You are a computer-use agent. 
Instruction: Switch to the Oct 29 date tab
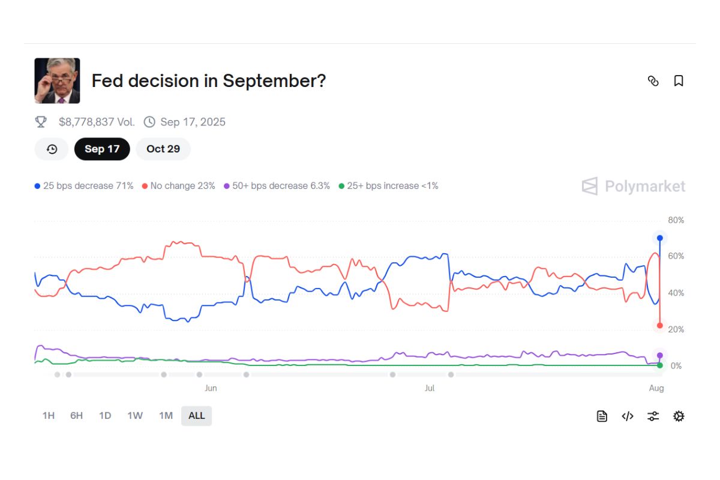(163, 149)
